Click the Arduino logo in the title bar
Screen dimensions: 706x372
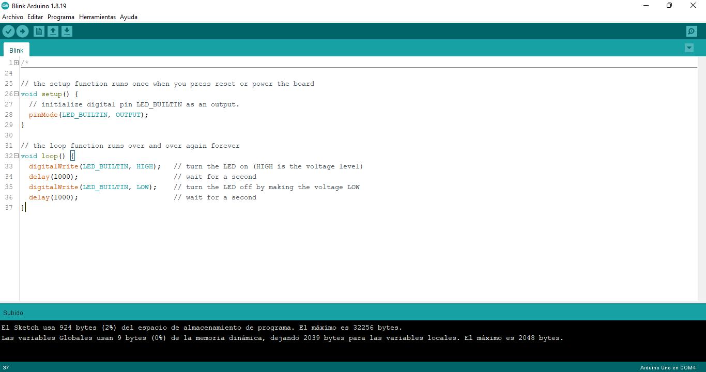click(5, 6)
